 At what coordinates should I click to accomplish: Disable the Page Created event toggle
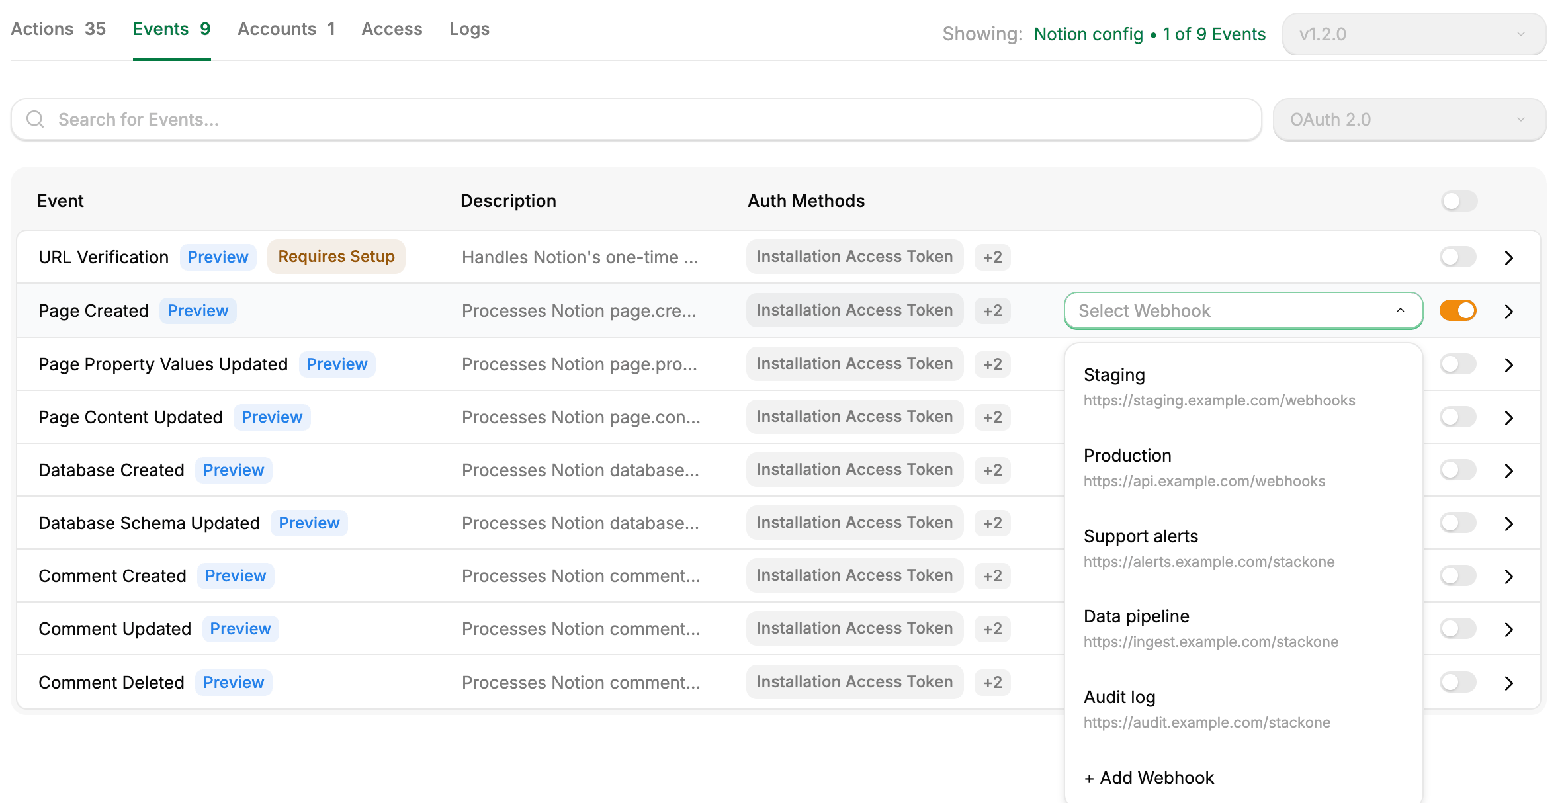(1458, 310)
